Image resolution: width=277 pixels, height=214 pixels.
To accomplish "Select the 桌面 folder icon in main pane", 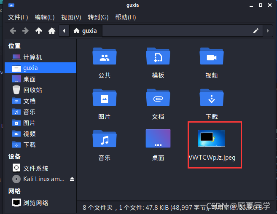I will [x=158, y=139].
